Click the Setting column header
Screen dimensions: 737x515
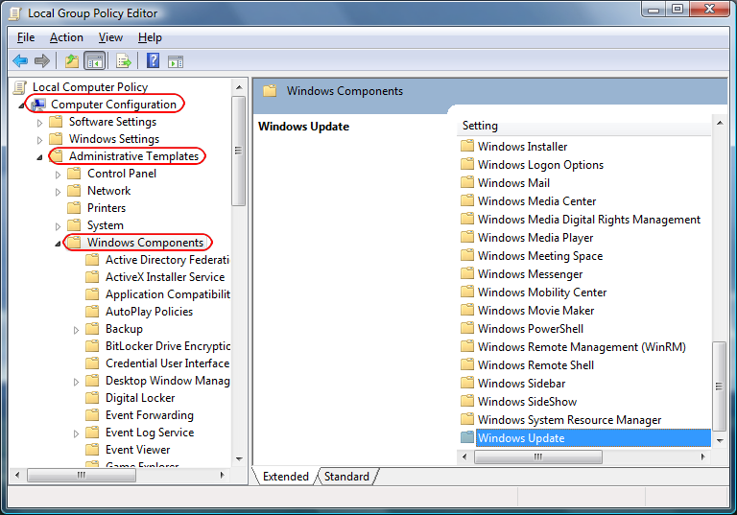[x=584, y=126]
